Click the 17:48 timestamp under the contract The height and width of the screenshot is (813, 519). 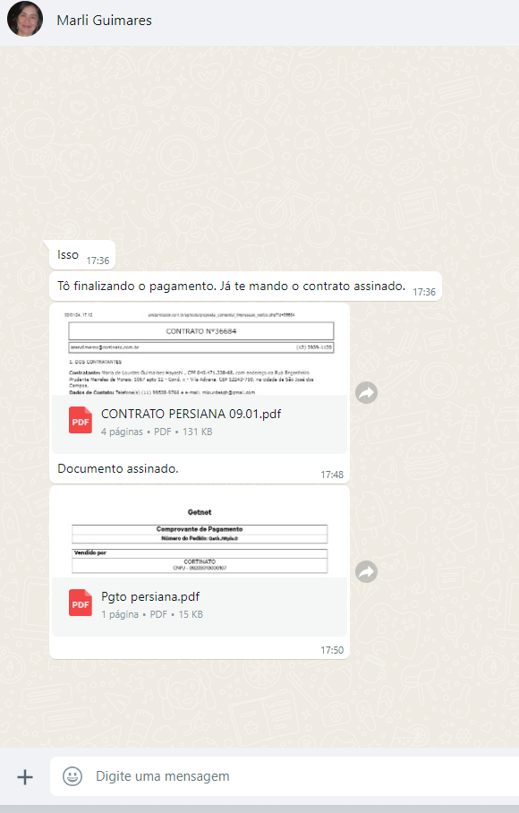332,475
